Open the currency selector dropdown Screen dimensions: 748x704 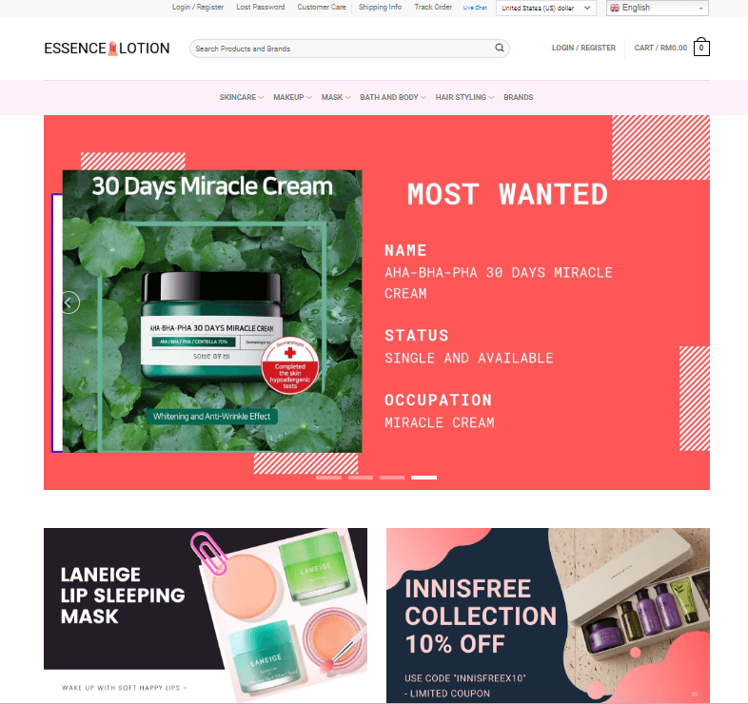pyautogui.click(x=545, y=9)
